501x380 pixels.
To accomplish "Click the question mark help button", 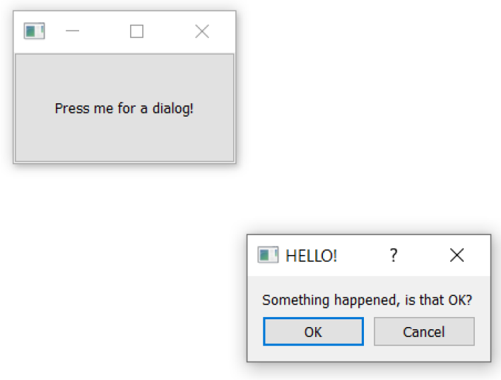I will 394,255.
